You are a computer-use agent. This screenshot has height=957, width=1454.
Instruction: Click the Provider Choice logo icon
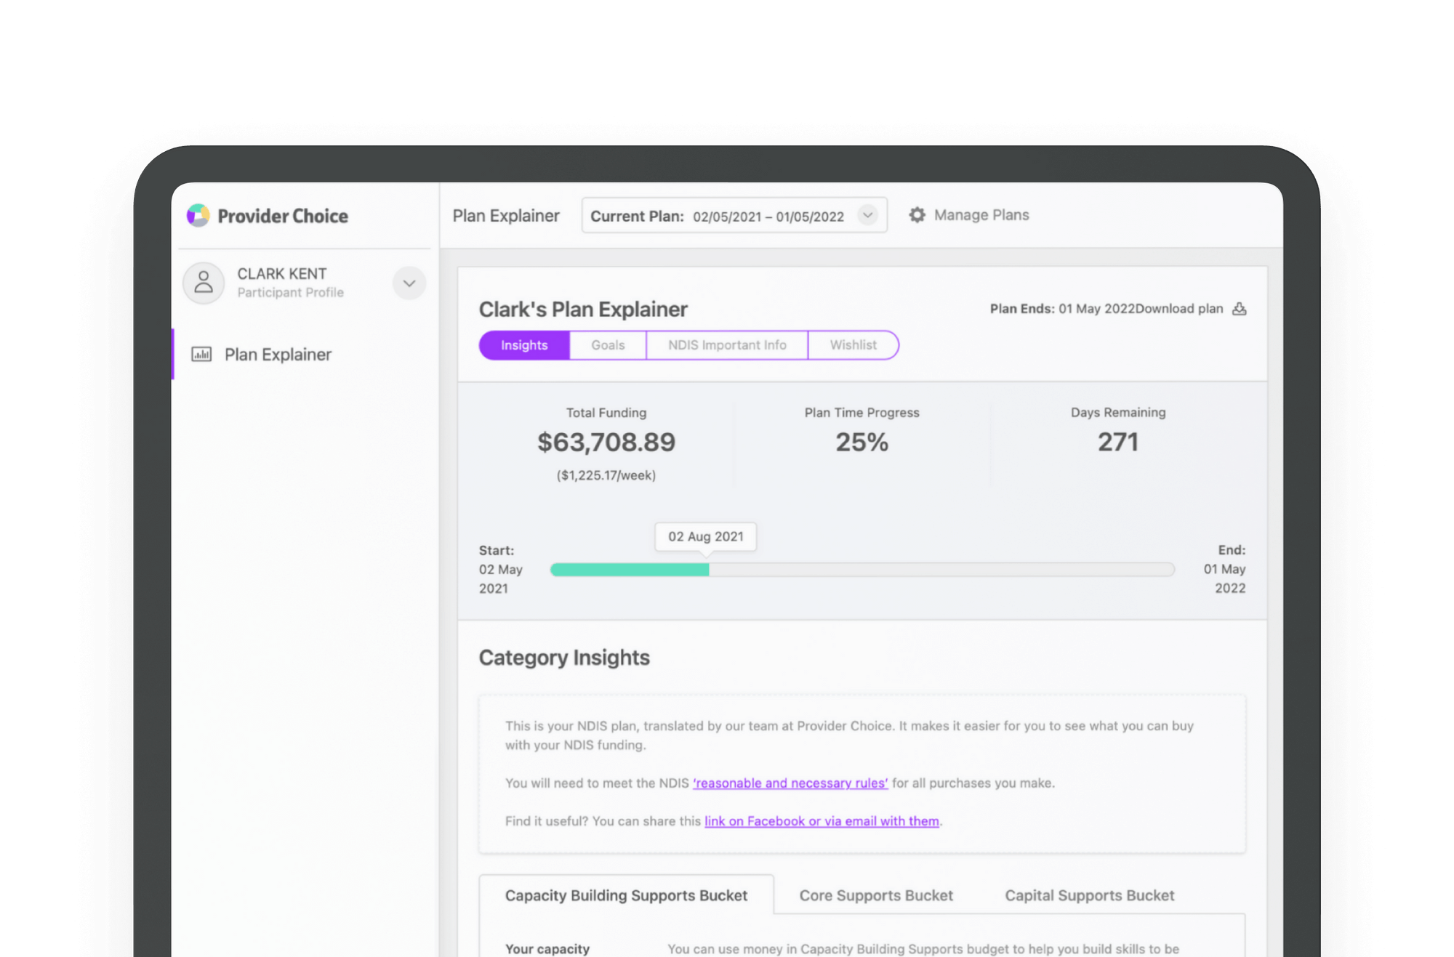[x=198, y=216]
